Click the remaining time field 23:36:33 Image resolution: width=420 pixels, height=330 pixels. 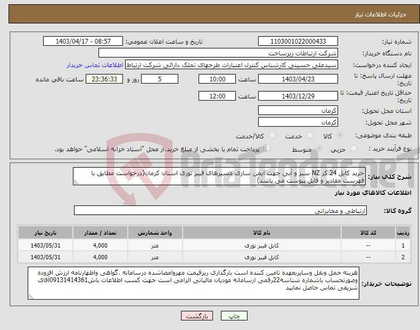(x=104, y=79)
